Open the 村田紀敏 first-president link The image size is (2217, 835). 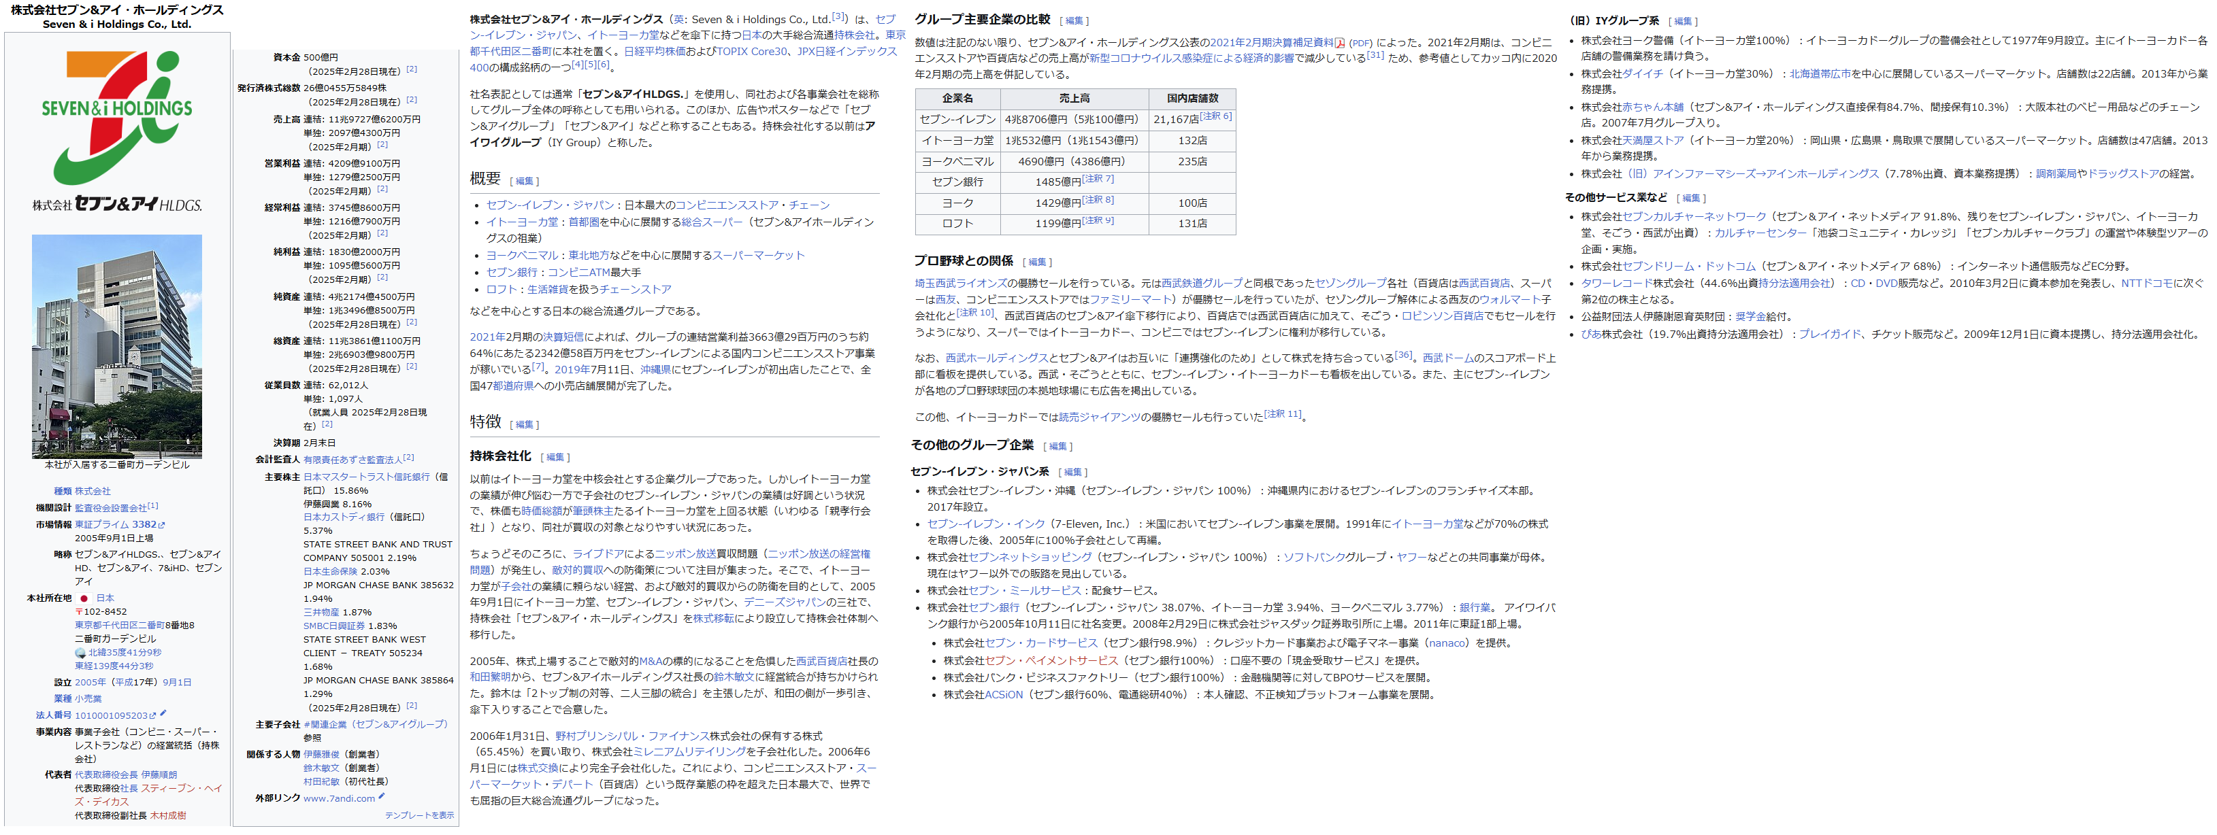coord(321,783)
